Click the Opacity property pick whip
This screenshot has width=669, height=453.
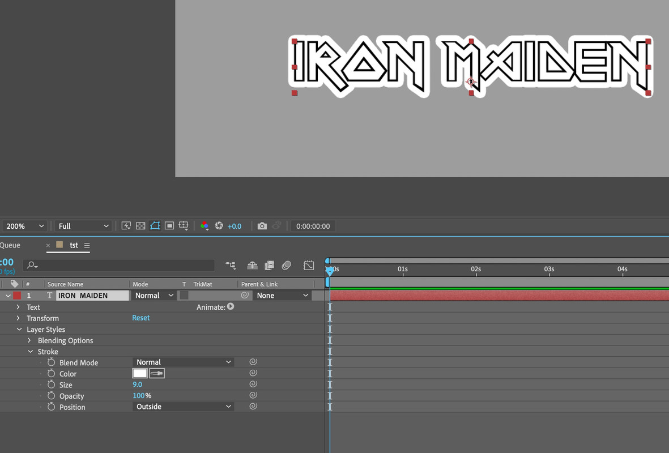click(x=253, y=395)
